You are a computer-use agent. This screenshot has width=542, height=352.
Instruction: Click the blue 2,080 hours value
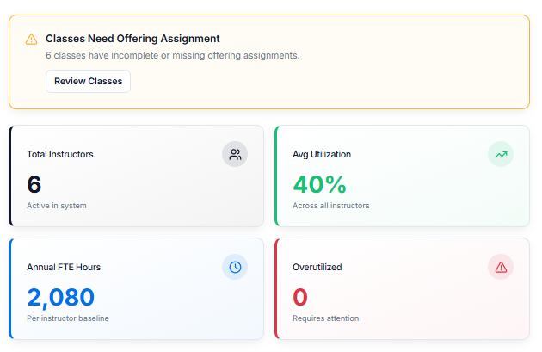click(x=61, y=297)
